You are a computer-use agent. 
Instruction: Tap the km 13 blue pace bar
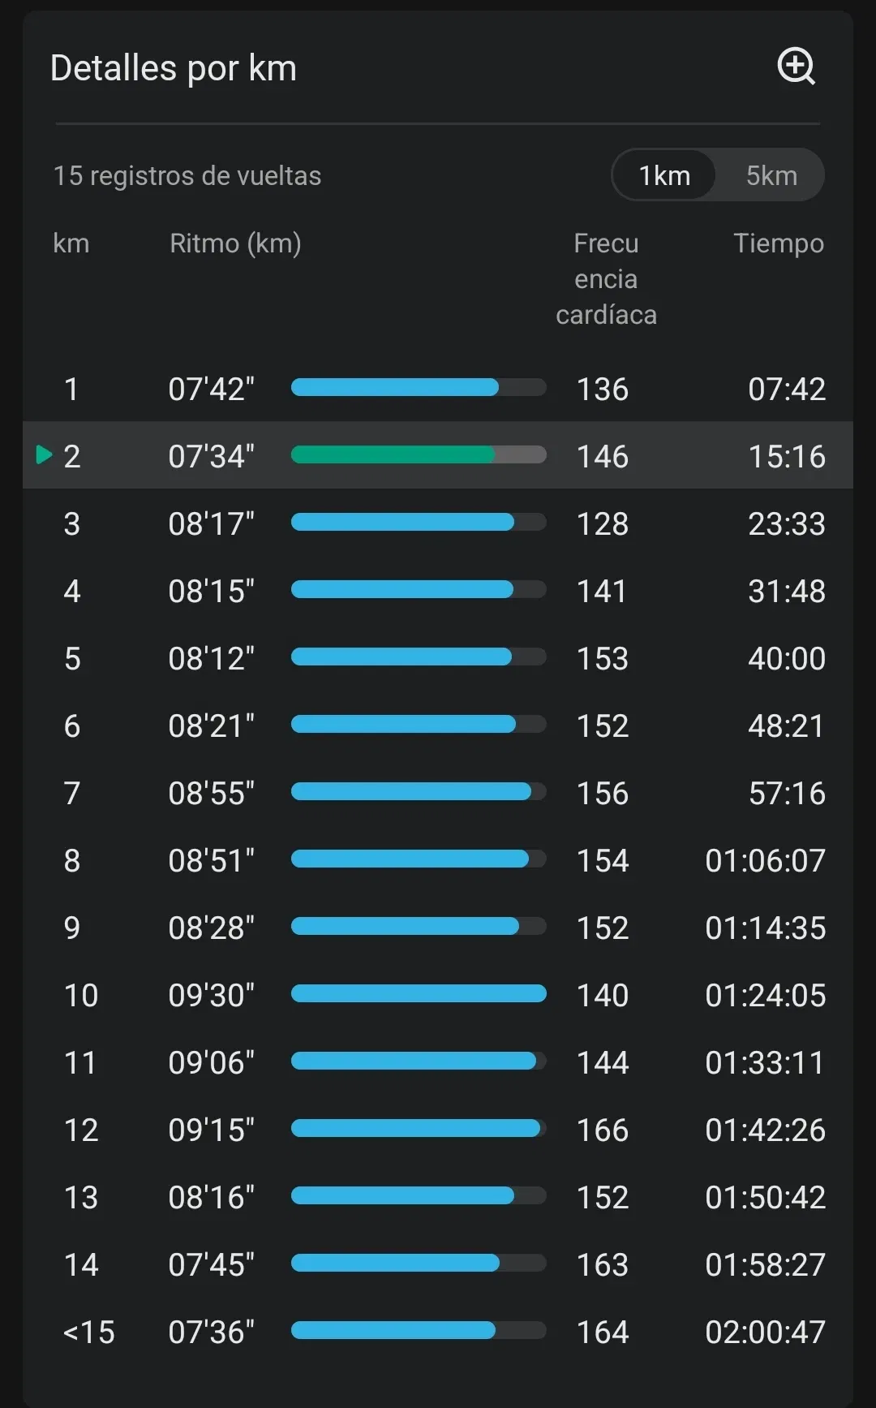pyautogui.click(x=402, y=1195)
